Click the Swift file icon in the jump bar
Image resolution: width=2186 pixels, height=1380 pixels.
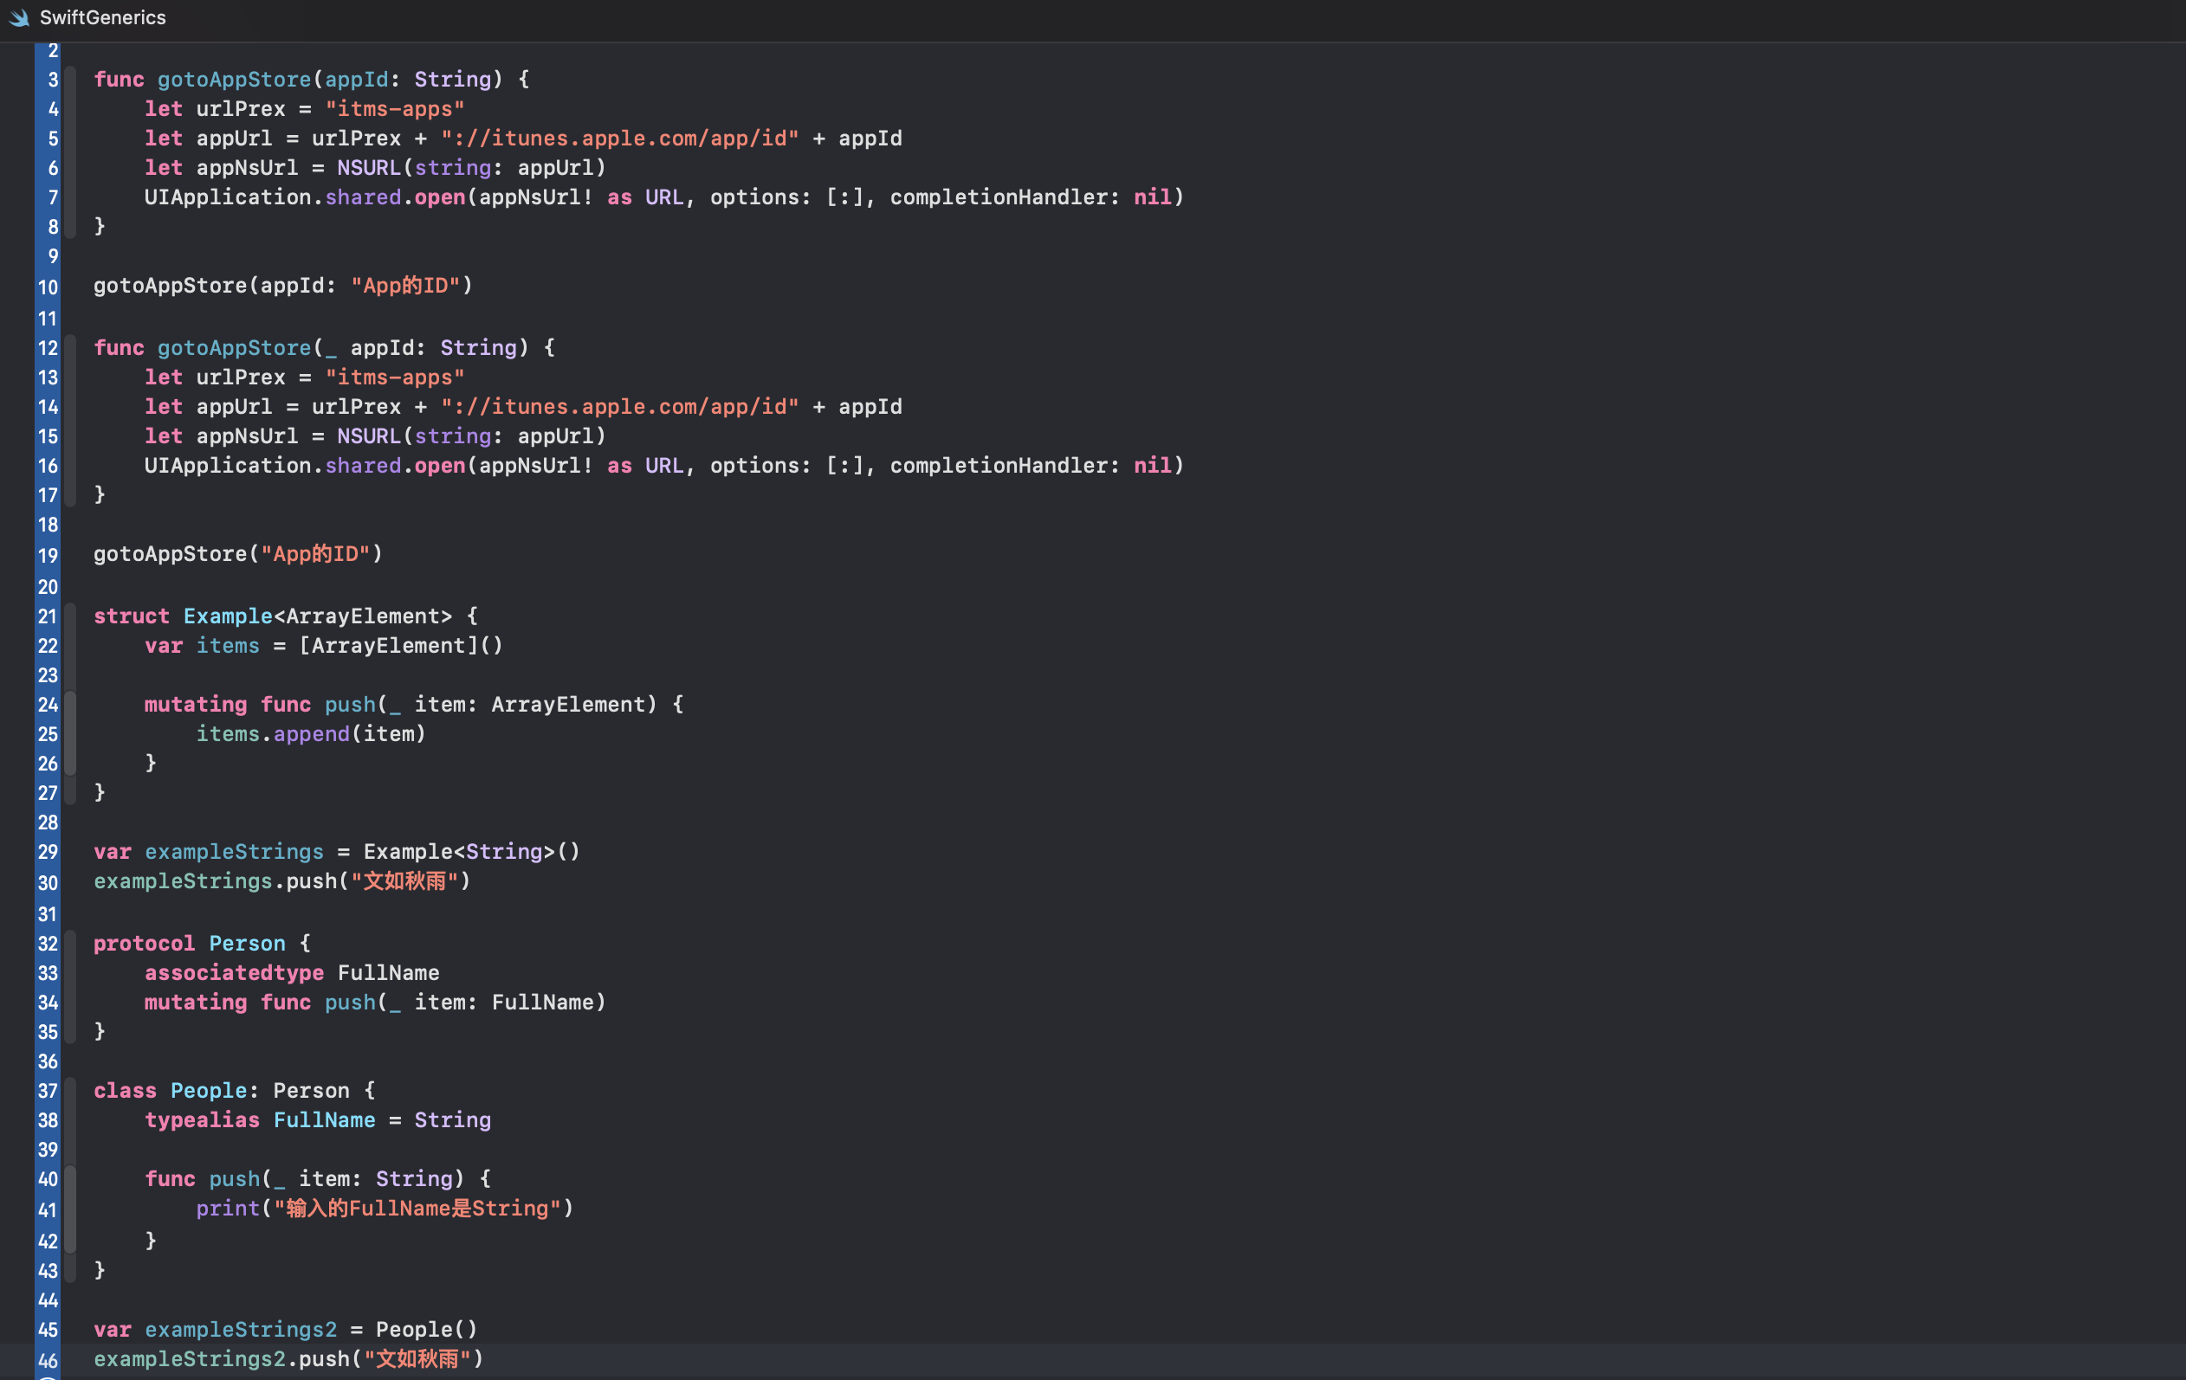[19, 17]
